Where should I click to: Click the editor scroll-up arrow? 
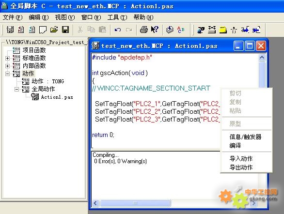pyautogui.click(x=262, y=58)
